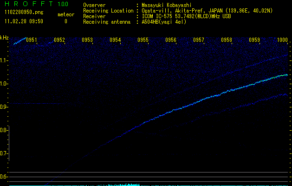Click the 0959 time marker
The image size is (292, 186).
click(254, 40)
